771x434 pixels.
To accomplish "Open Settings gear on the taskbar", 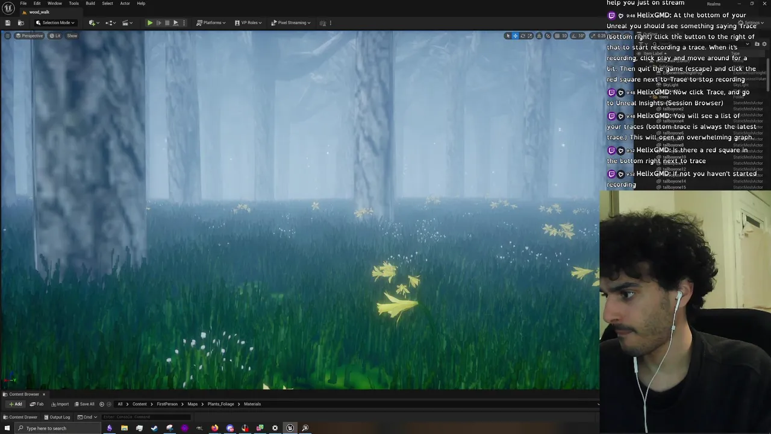I will (275, 428).
